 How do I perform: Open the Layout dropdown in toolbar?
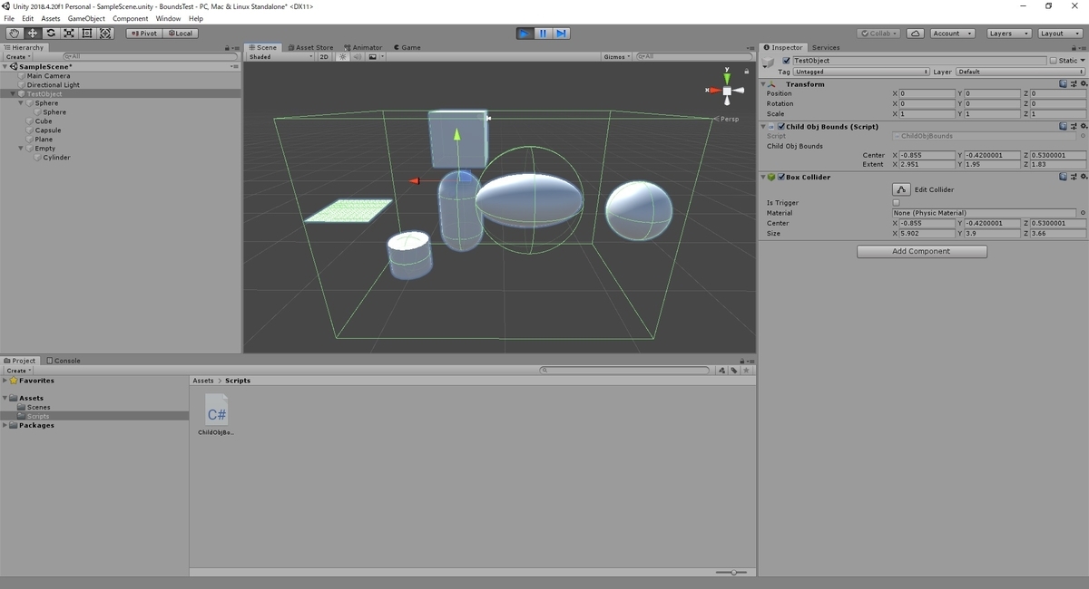click(1060, 34)
